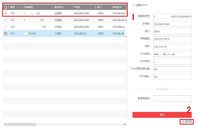
Task: Click version V3.3.2build in row 002
Action: coord(119,20)
